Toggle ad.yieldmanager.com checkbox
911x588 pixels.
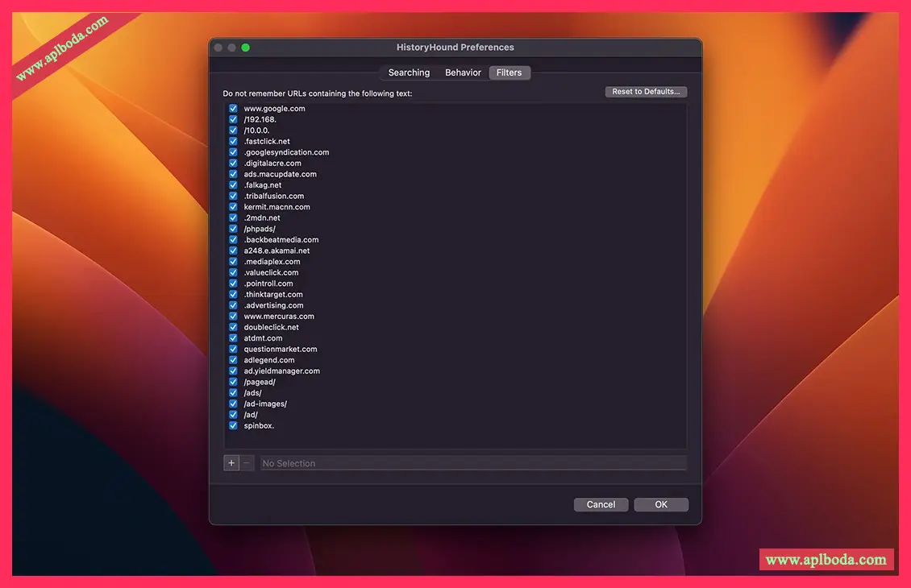233,371
